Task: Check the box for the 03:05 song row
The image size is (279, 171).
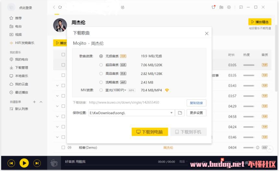Action: coord(63,65)
